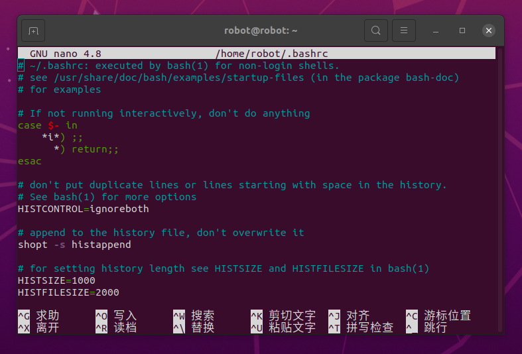Click the '# See bash(1) for more options' comment
The image size is (522, 354).
(x=107, y=197)
